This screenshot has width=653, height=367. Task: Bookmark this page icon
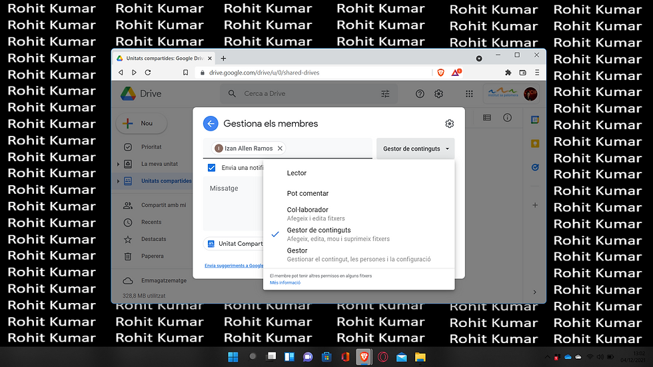click(186, 73)
